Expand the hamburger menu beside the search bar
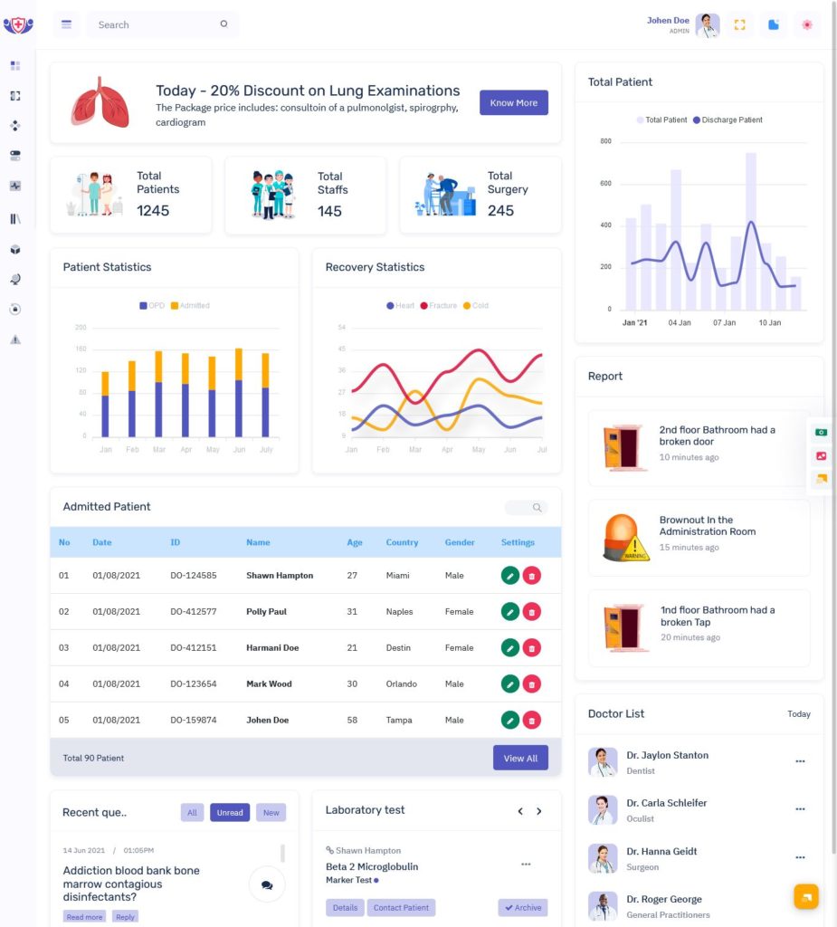Image resolution: width=837 pixels, height=927 pixels. coord(66,24)
